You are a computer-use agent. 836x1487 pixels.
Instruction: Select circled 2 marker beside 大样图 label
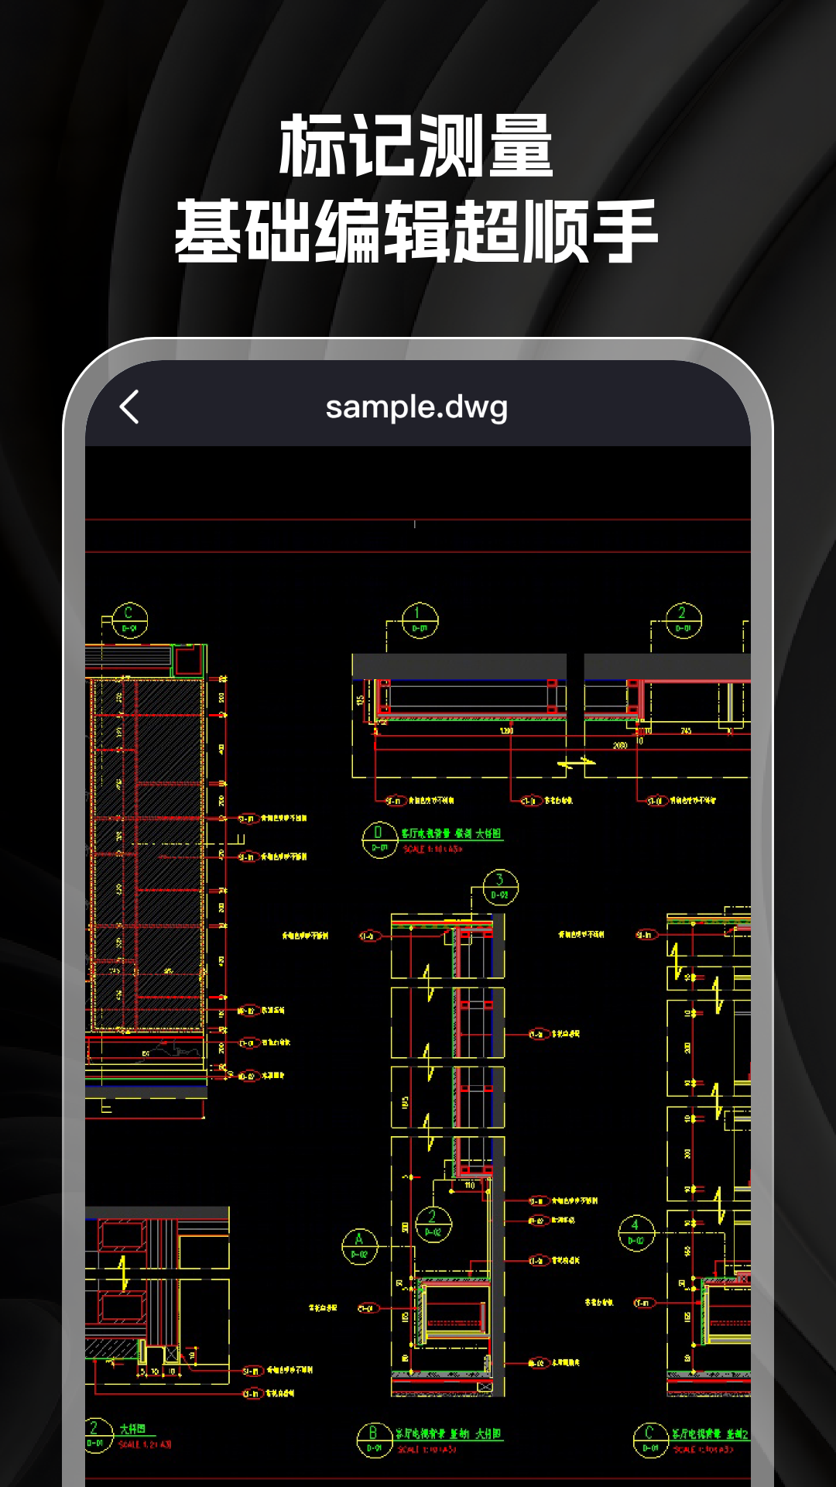[x=97, y=1435]
